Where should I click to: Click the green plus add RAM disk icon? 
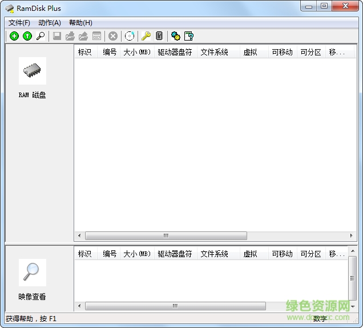(x=14, y=36)
